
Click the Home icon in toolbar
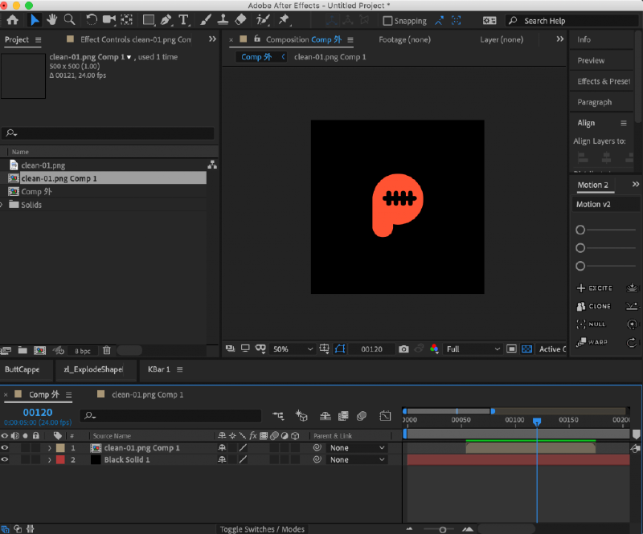coord(13,20)
